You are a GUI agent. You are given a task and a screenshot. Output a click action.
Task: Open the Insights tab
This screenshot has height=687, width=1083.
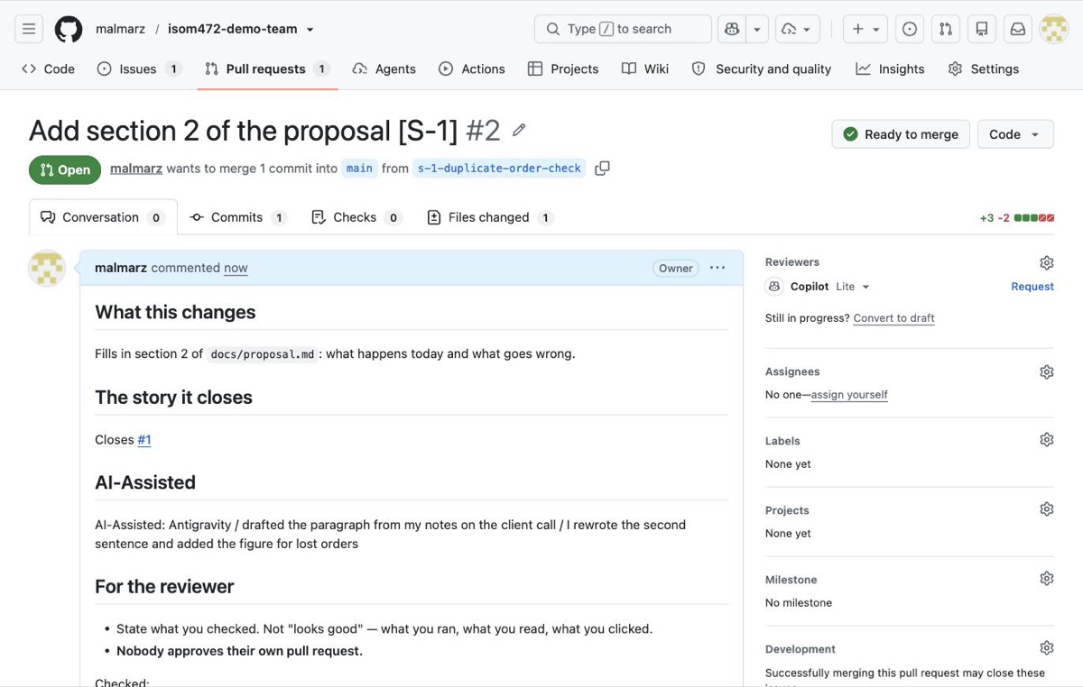[891, 69]
